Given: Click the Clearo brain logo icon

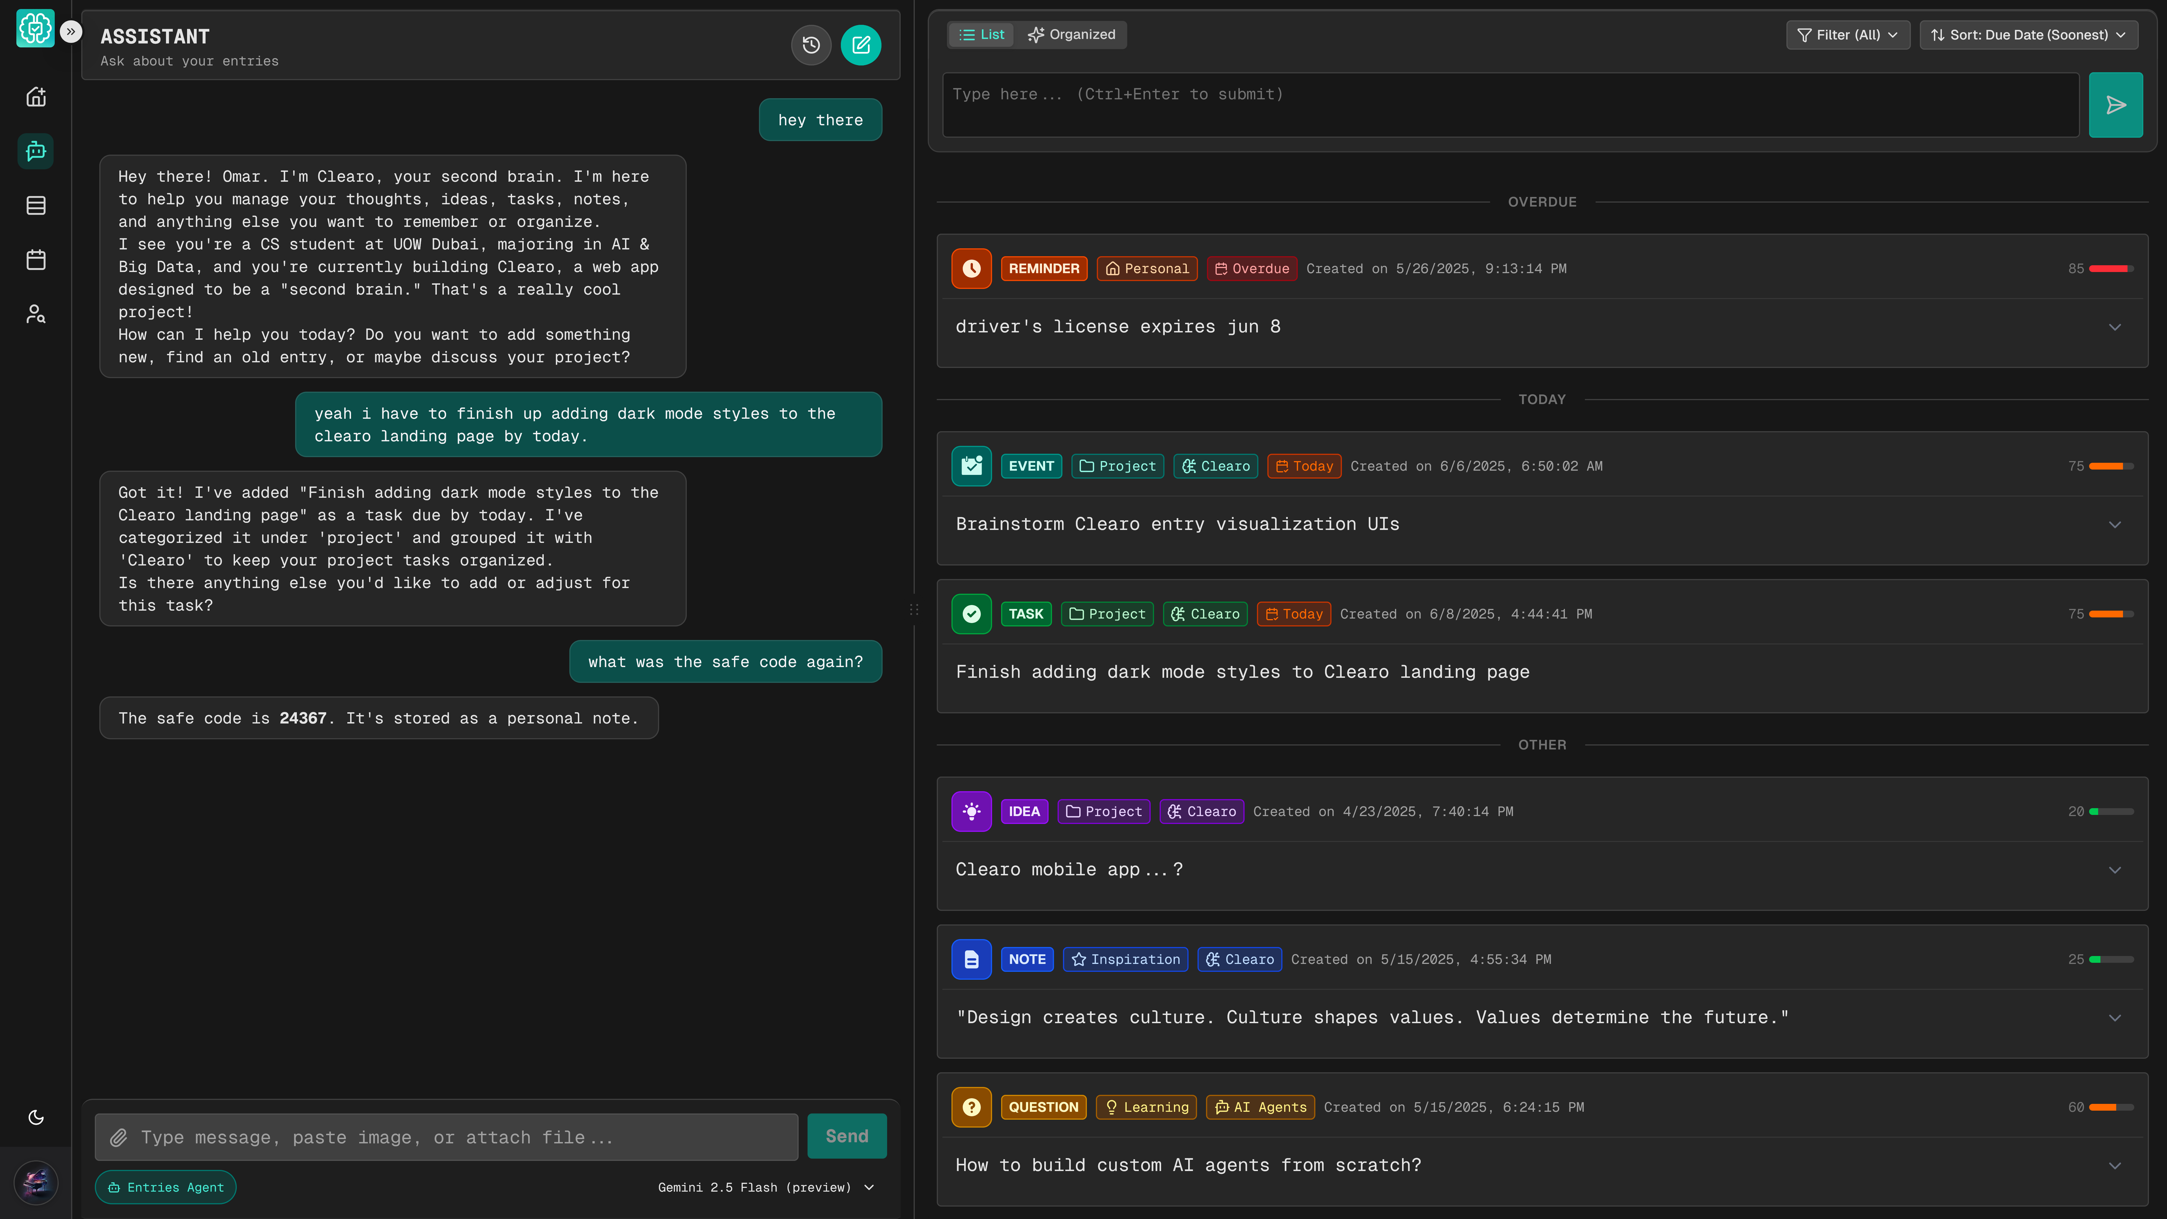Looking at the screenshot, I should pyautogui.click(x=35, y=28).
